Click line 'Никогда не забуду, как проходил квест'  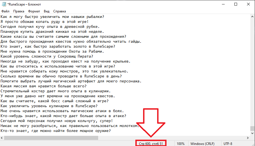tap(65, 61)
